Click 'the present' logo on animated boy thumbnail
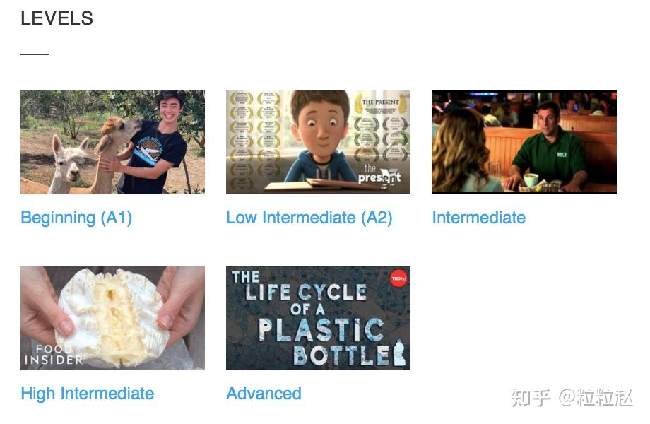 point(379,175)
